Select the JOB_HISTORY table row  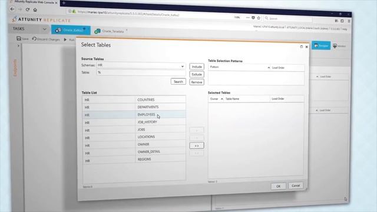coord(134,122)
